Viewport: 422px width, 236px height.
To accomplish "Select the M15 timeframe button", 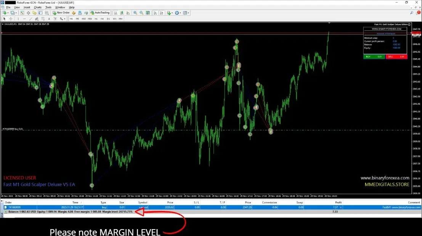I will click(84, 19).
